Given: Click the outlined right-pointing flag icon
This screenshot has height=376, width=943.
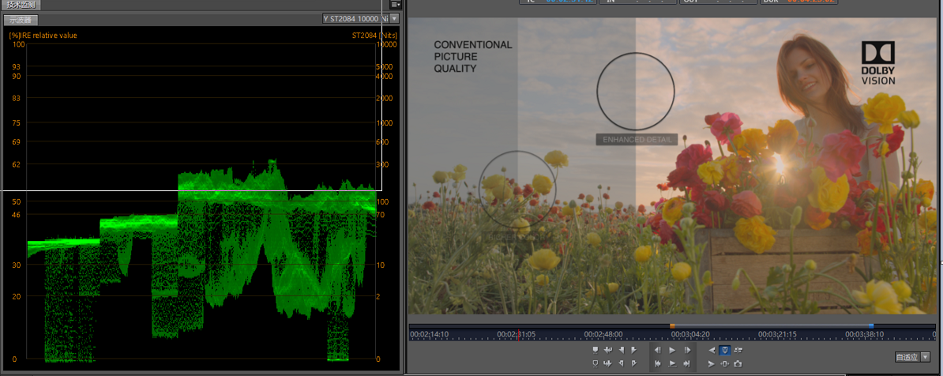Looking at the screenshot, I should pyautogui.click(x=634, y=363).
